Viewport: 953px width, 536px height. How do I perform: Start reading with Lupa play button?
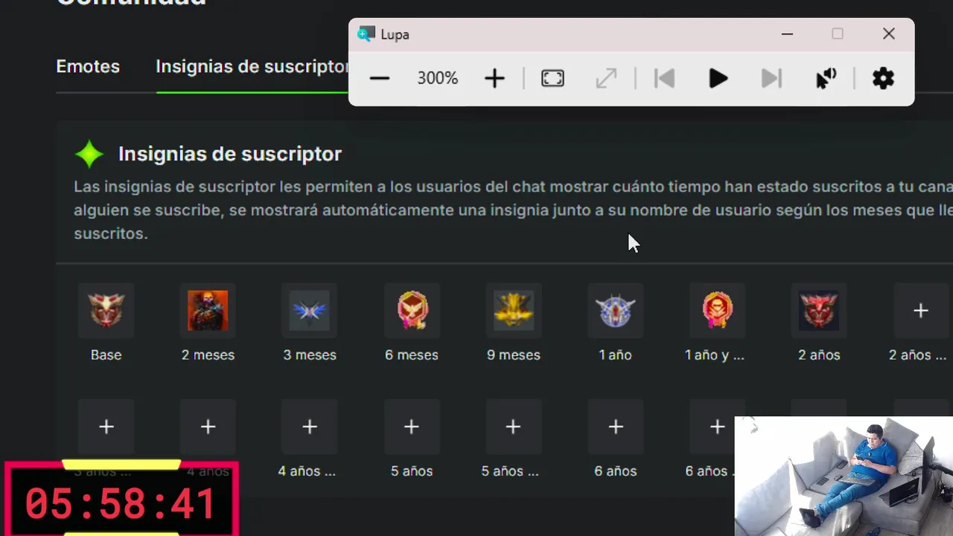718,78
